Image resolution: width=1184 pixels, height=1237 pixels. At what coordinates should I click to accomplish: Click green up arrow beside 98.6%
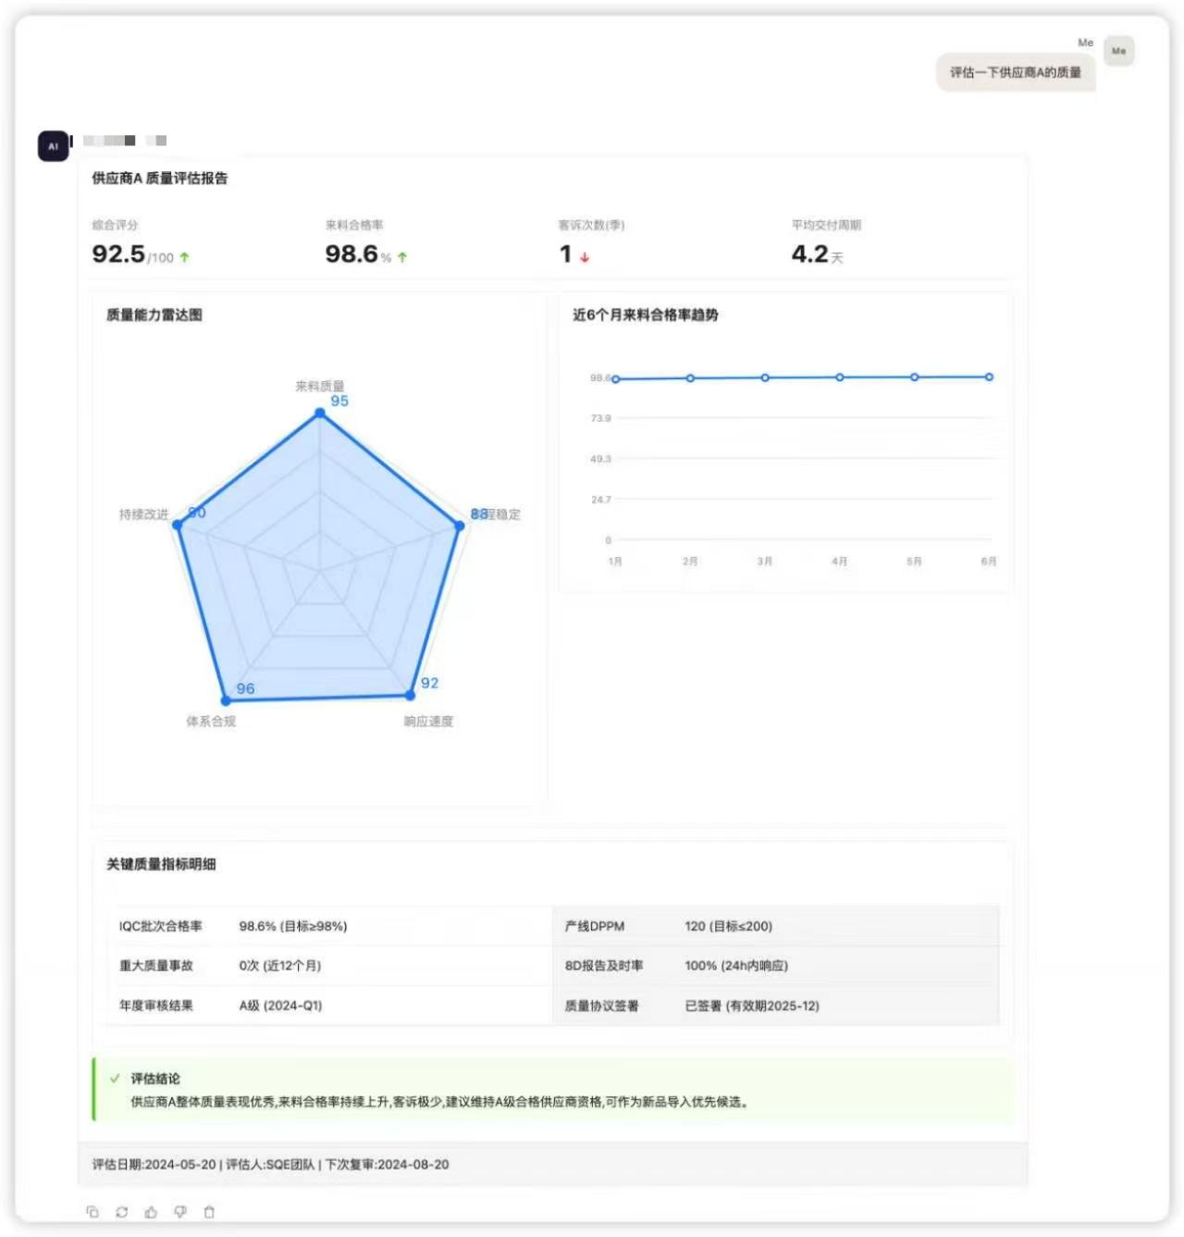[x=402, y=257]
